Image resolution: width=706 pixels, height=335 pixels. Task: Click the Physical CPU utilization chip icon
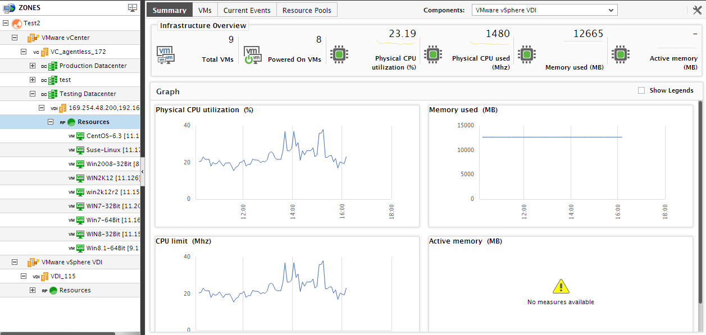(x=339, y=54)
